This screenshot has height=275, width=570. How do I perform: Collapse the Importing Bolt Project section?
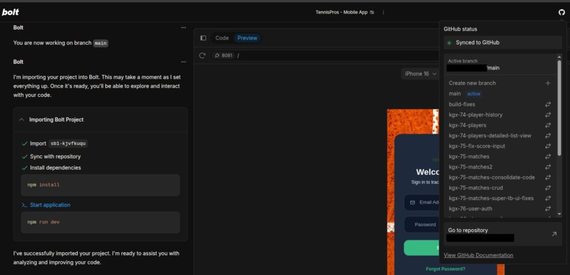click(x=21, y=119)
